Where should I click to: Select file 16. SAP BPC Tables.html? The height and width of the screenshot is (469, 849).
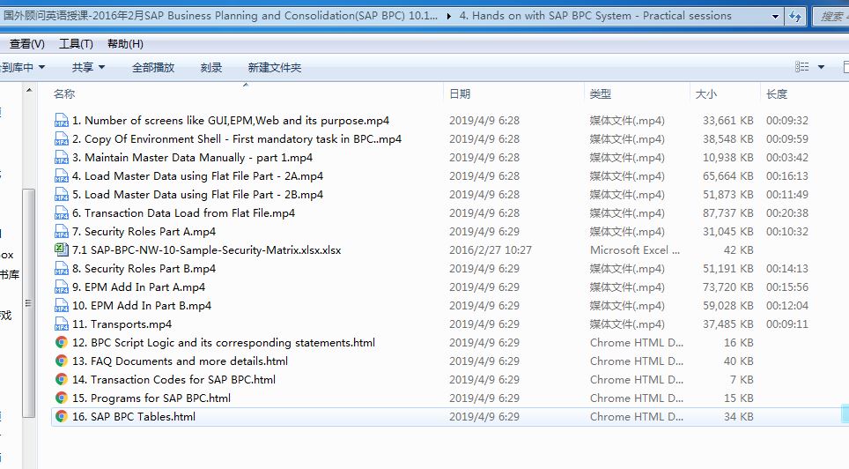point(134,416)
